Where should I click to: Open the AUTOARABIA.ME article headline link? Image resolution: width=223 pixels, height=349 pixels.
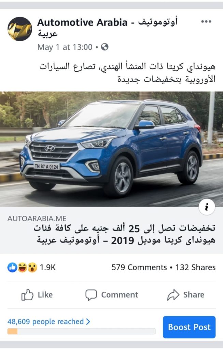(124, 234)
